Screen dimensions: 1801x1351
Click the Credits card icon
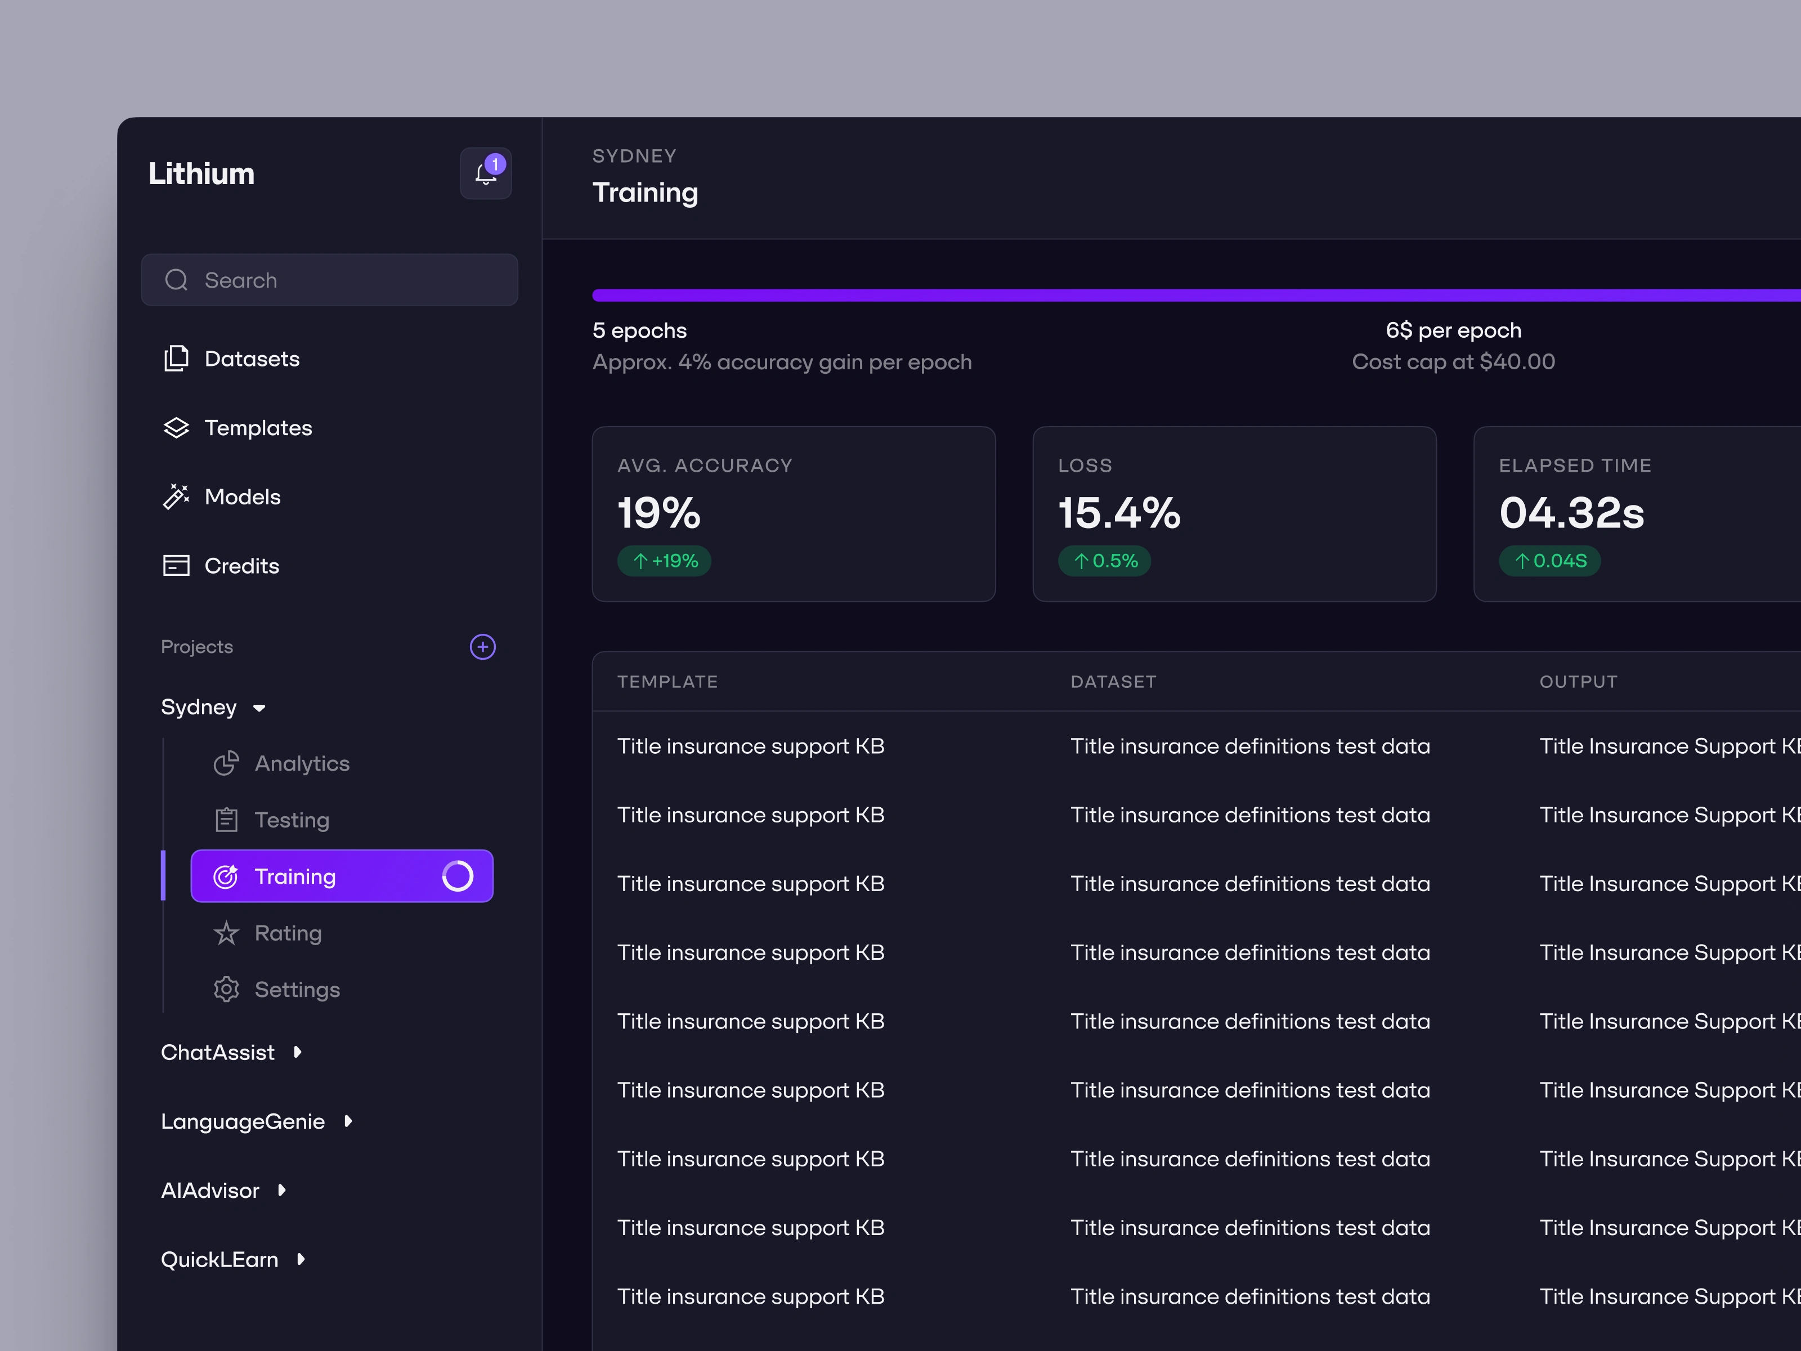tap(176, 566)
